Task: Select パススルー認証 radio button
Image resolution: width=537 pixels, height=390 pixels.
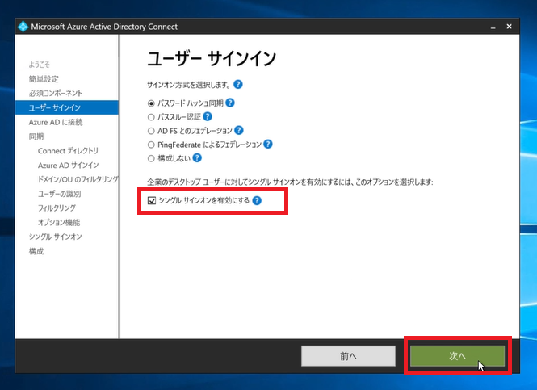Action: 151,117
